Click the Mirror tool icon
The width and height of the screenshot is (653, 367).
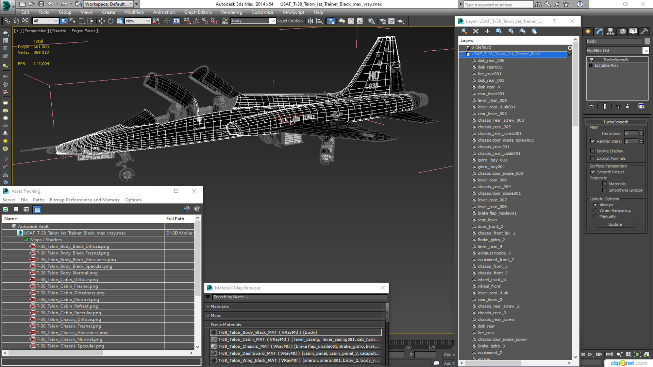[x=310, y=21]
